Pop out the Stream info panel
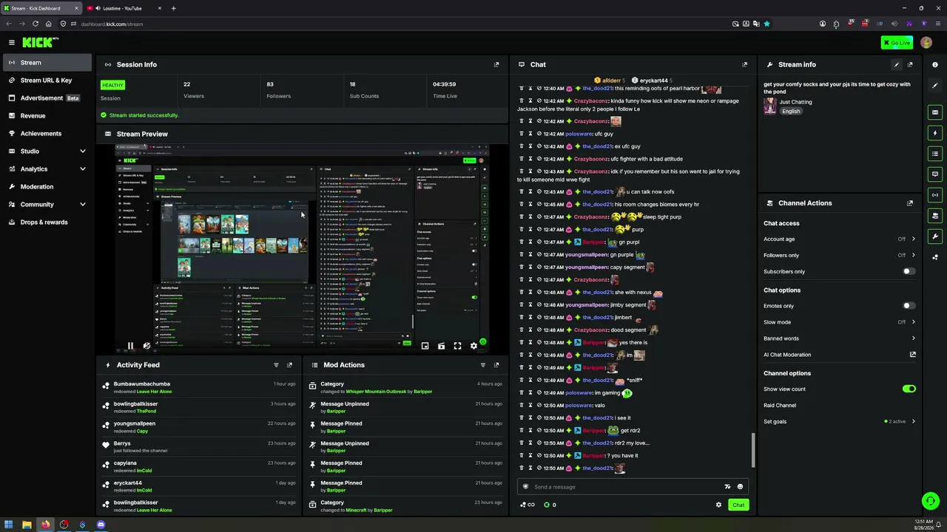947x532 pixels. (910, 64)
